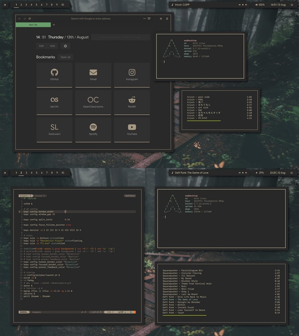Open the OpenClassrooms bookmark tile
The height and width of the screenshot is (336, 299).
click(x=93, y=102)
